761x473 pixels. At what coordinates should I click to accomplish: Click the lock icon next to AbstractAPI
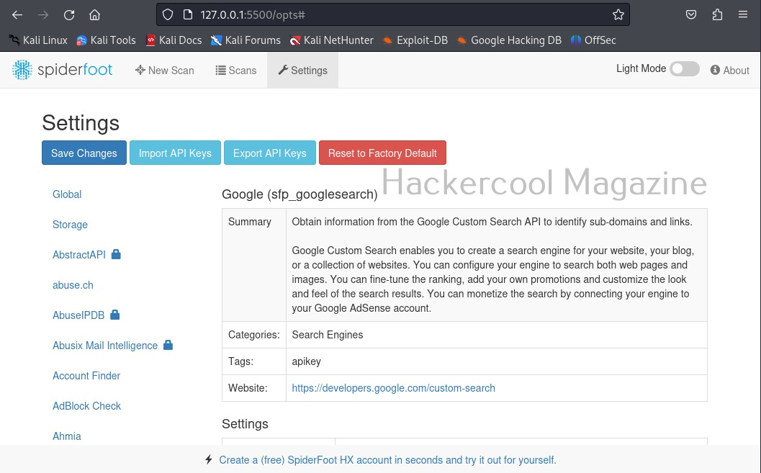(116, 253)
